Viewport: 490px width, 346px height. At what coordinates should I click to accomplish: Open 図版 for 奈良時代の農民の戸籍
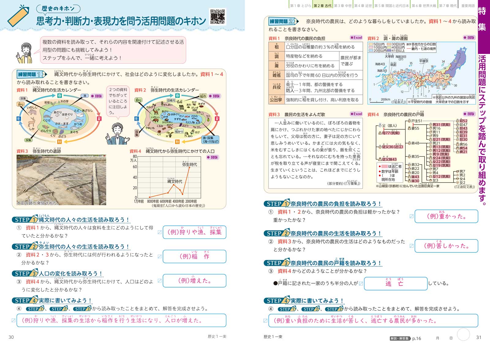point(469,114)
